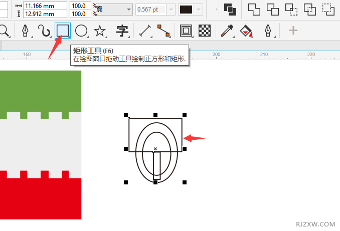Click the black outline color swatch
The image size is (340, 231).
(x=186, y=10)
